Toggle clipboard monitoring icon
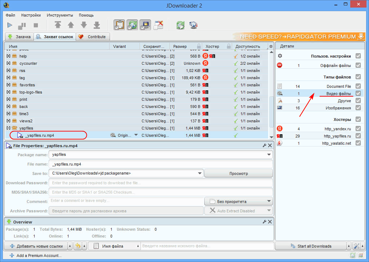 pos(119,25)
